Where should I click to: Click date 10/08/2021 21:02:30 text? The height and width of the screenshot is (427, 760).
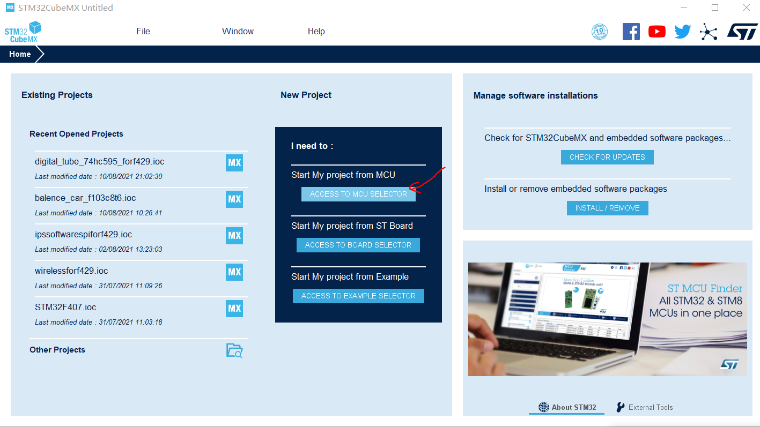coord(130,176)
